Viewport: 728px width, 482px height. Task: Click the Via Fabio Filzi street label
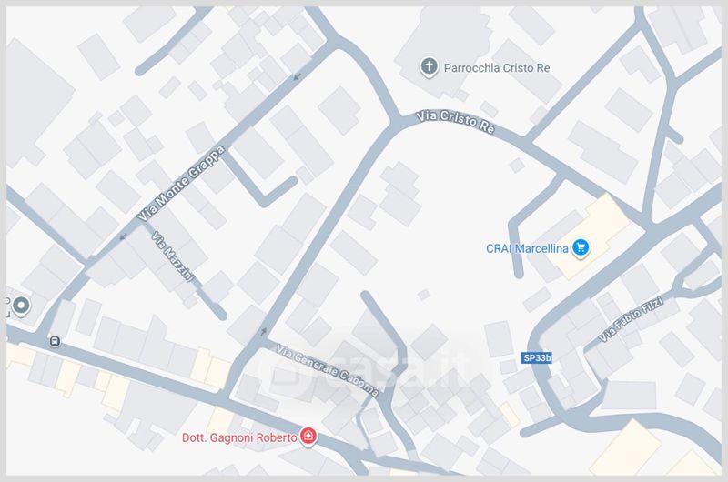[631, 319]
